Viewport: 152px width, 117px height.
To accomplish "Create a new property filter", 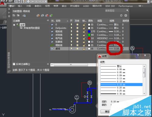I will [14, 16].
